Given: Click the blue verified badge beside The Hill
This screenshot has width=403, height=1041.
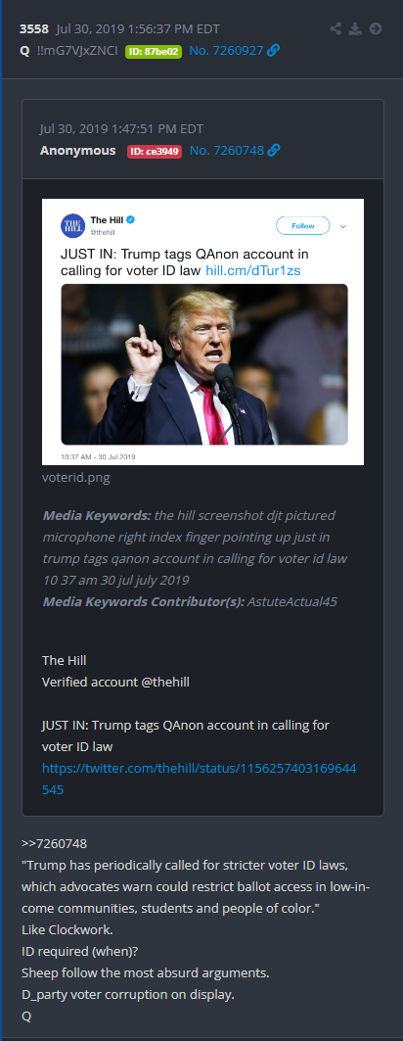Looking at the screenshot, I should [131, 219].
